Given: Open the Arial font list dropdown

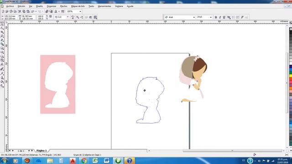Looking at the screenshot, I should pyautogui.click(x=194, y=17).
